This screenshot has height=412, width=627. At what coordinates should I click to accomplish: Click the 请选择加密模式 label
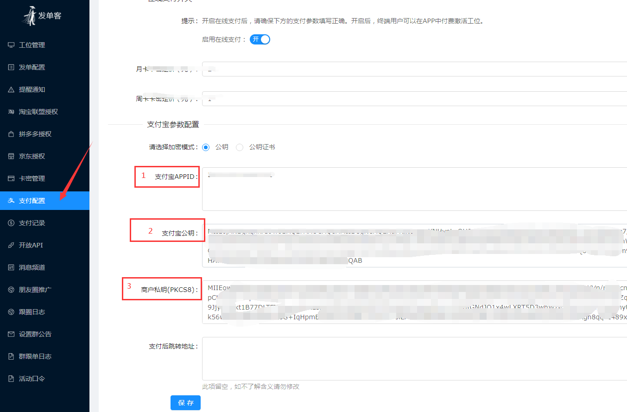174,147
